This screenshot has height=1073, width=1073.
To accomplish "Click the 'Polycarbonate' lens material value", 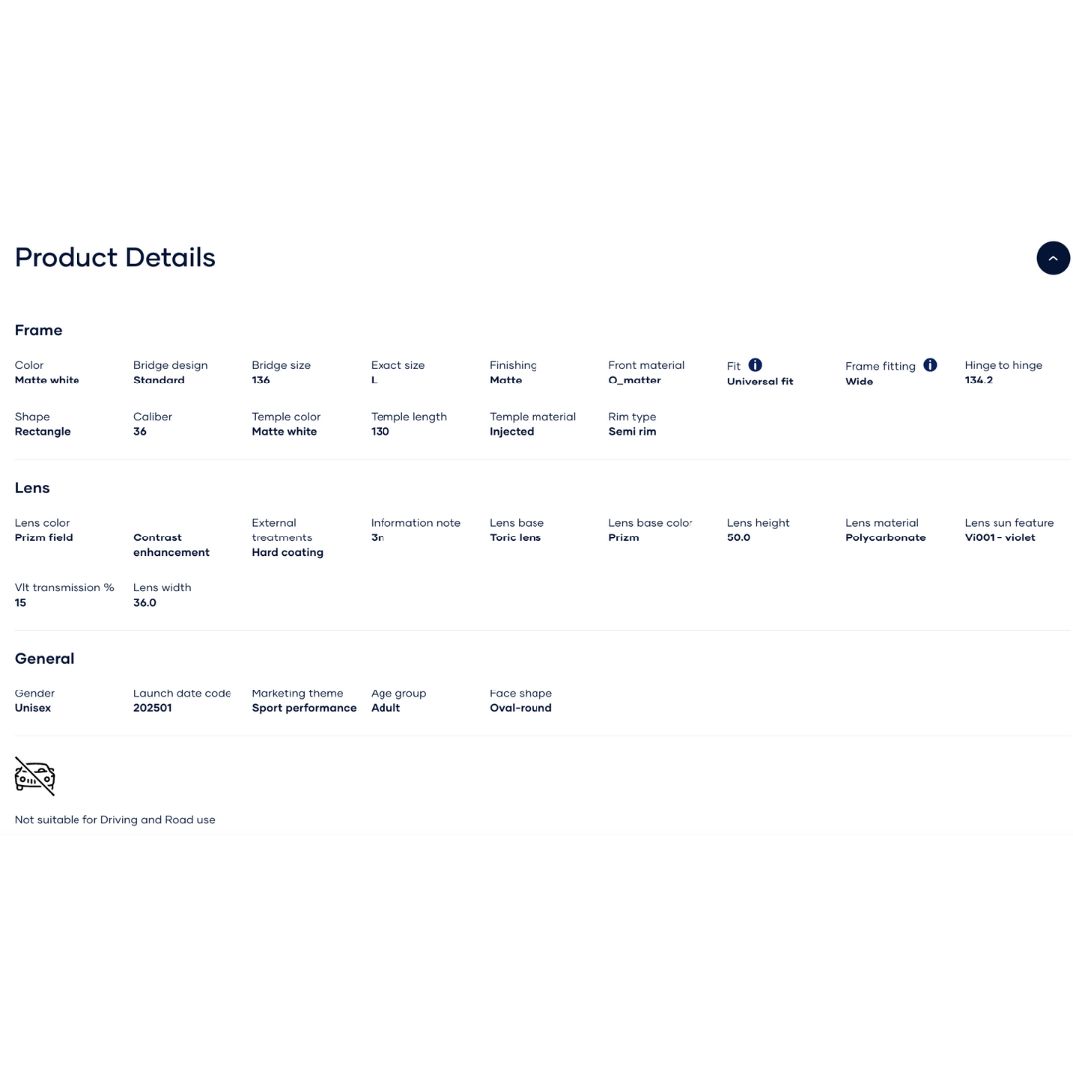I will coord(885,537).
